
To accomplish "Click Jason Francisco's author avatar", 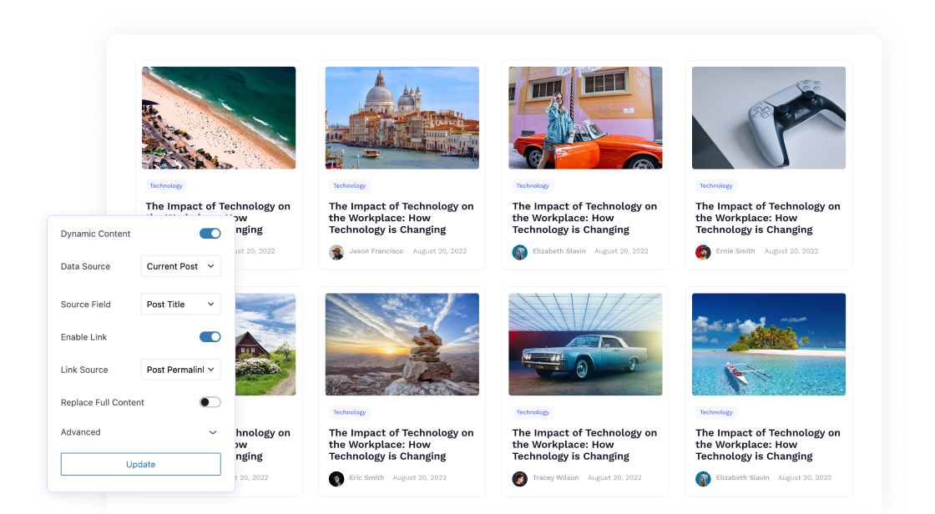I will pyautogui.click(x=336, y=252).
